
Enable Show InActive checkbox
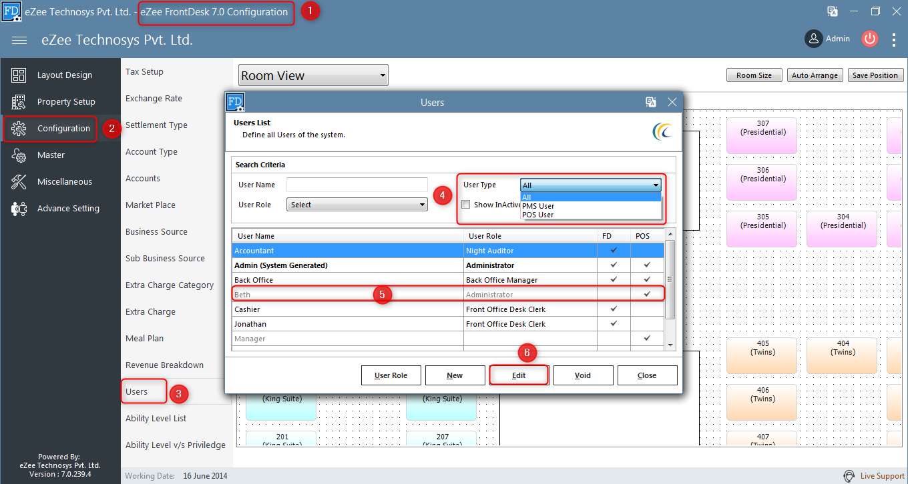click(466, 205)
